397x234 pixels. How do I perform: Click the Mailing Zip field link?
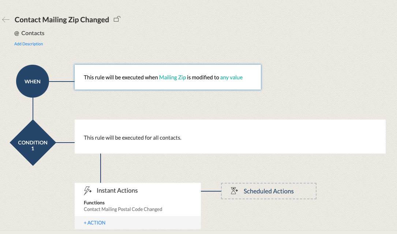172,78
